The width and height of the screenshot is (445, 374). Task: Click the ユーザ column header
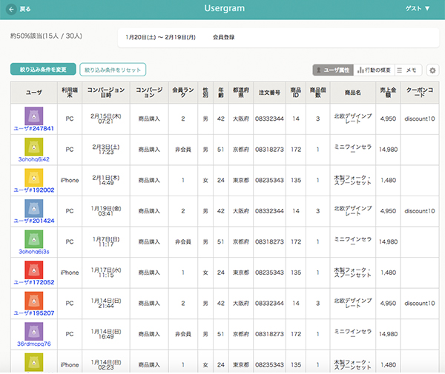click(x=34, y=93)
